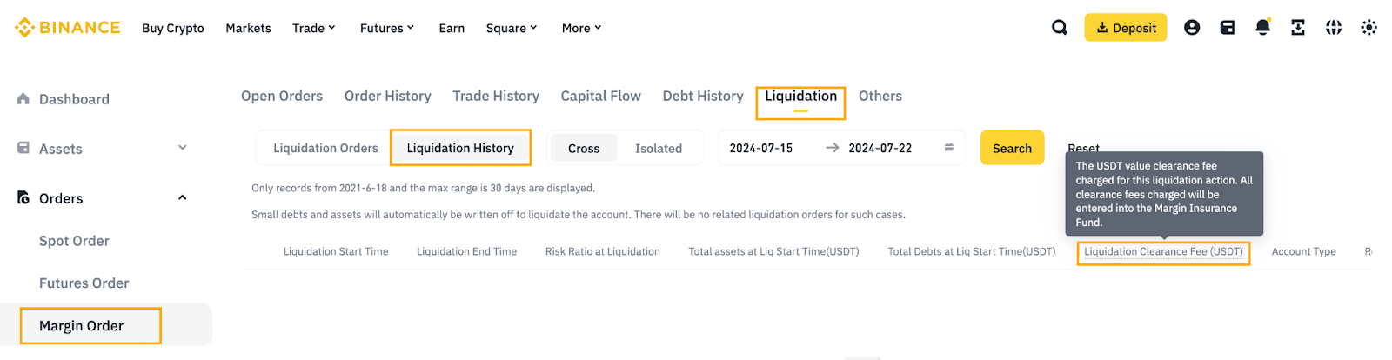The image size is (1392, 360).
Task: Open the calendar icon in the date range
Action: (x=948, y=148)
